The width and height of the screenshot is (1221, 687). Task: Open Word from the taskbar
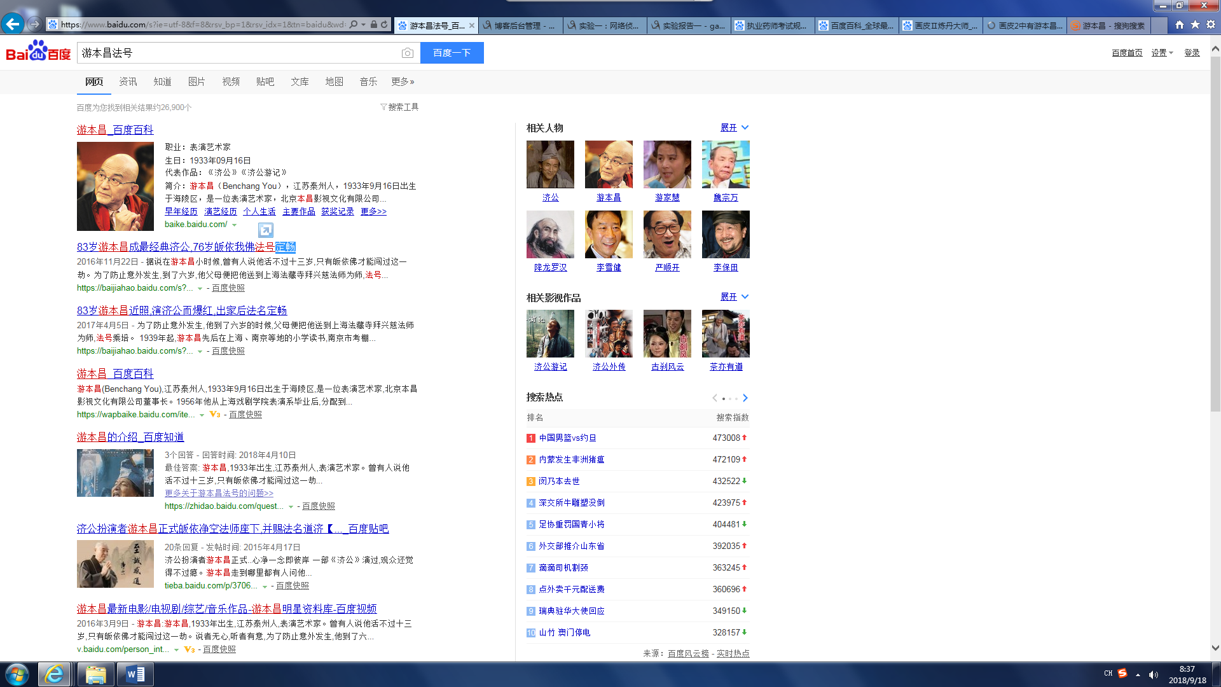[135, 674]
